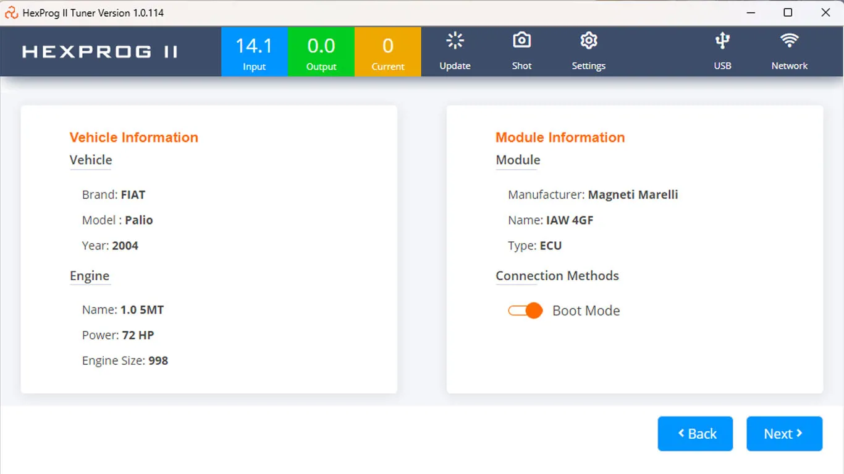This screenshot has height=474, width=844.
Task: Click the Vehicle Information heading
Action: click(x=134, y=138)
